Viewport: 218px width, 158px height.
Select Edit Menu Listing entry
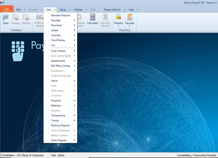click(60, 66)
